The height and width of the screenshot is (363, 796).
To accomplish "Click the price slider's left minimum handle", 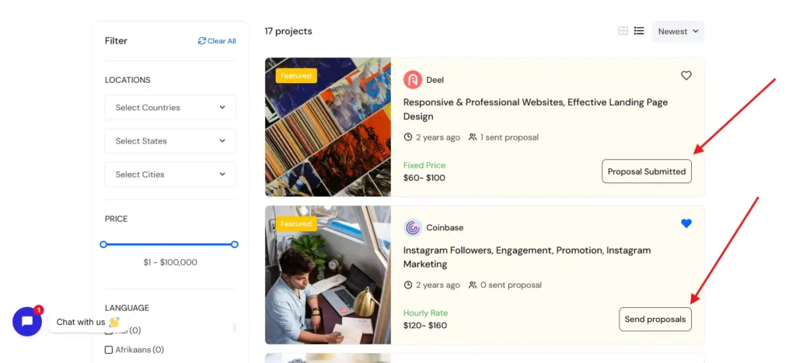I will coord(103,244).
